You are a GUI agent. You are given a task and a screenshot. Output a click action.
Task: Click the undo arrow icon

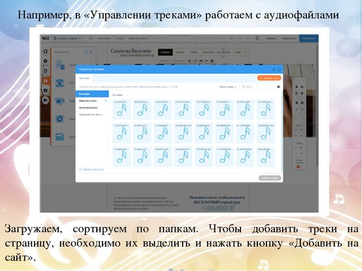(x=240, y=38)
